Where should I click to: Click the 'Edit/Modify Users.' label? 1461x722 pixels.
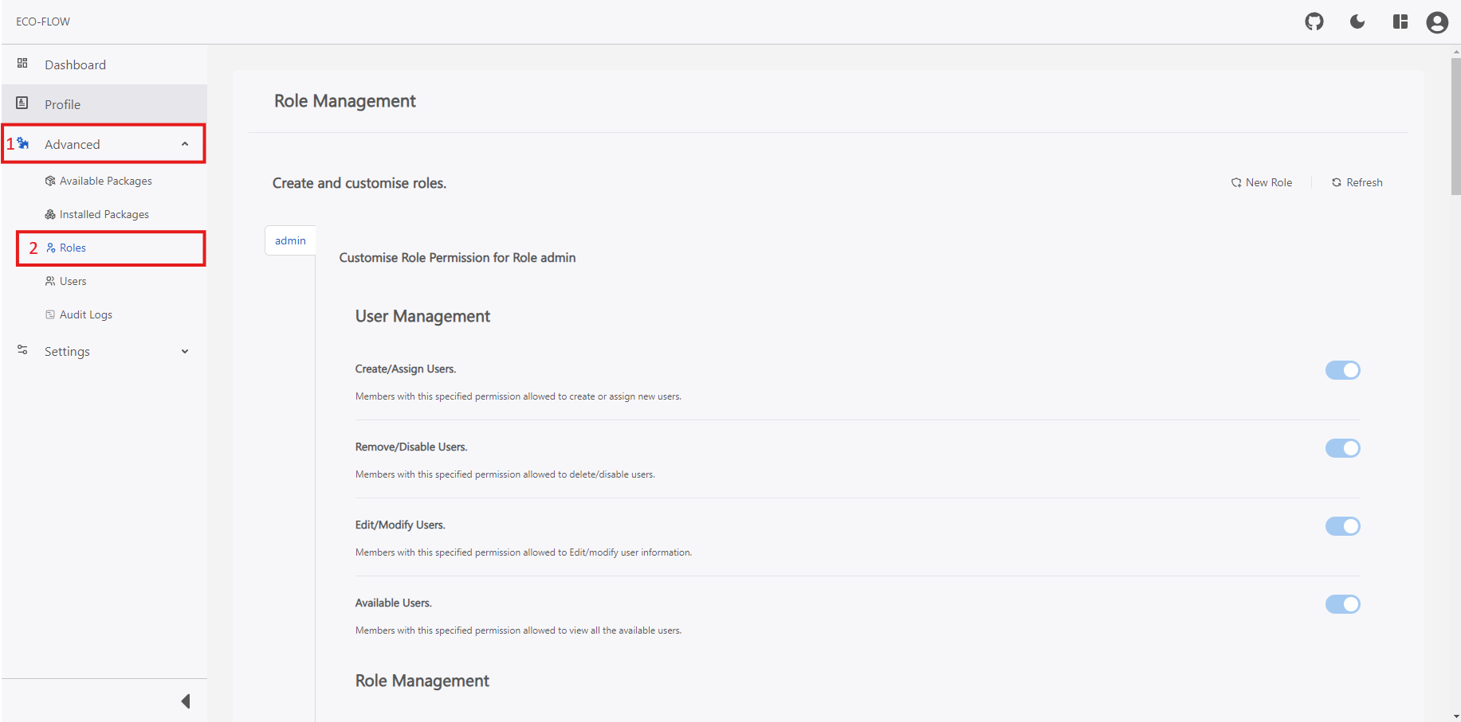(x=400, y=525)
